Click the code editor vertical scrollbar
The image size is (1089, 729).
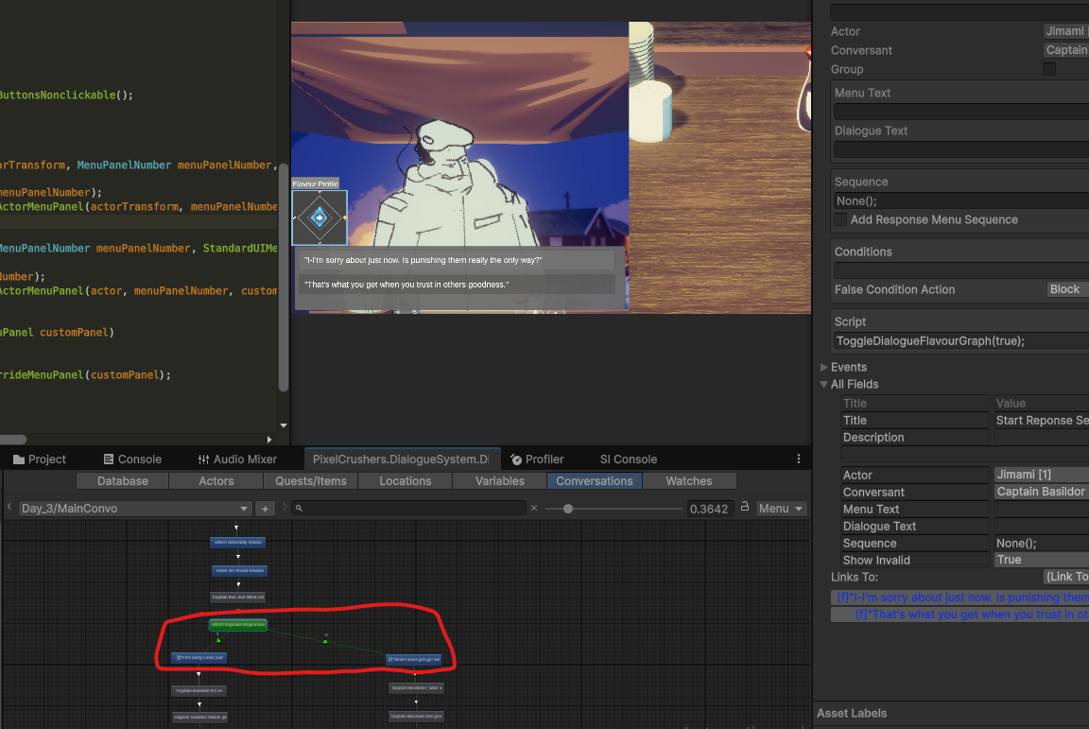point(284,278)
